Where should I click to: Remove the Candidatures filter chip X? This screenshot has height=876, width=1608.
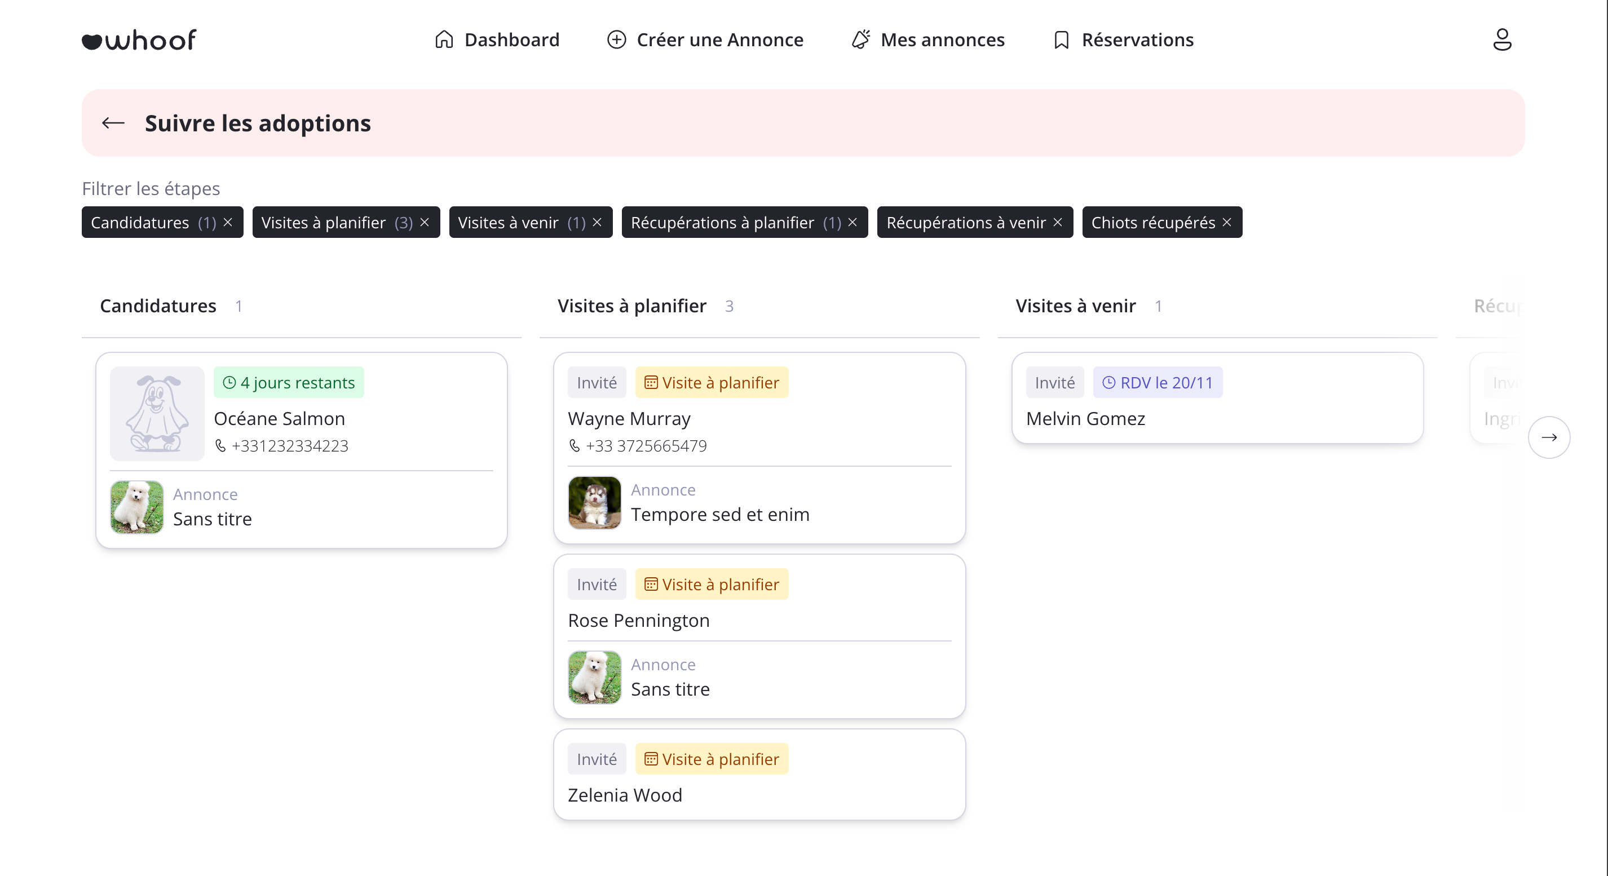[x=228, y=222]
